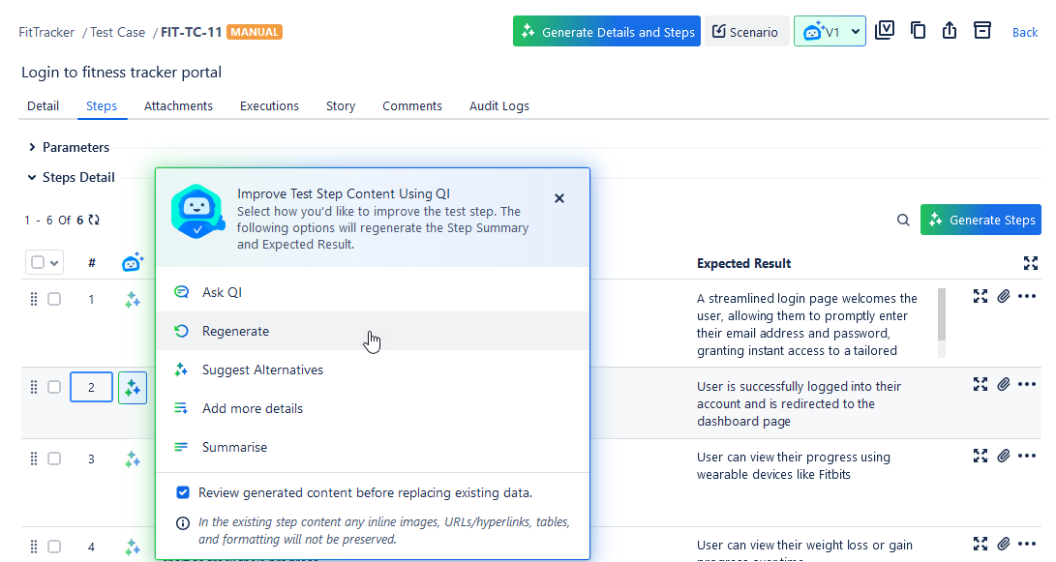The image size is (1056, 562).
Task: Click the attachment paperclip for step 1
Action: (x=1004, y=297)
